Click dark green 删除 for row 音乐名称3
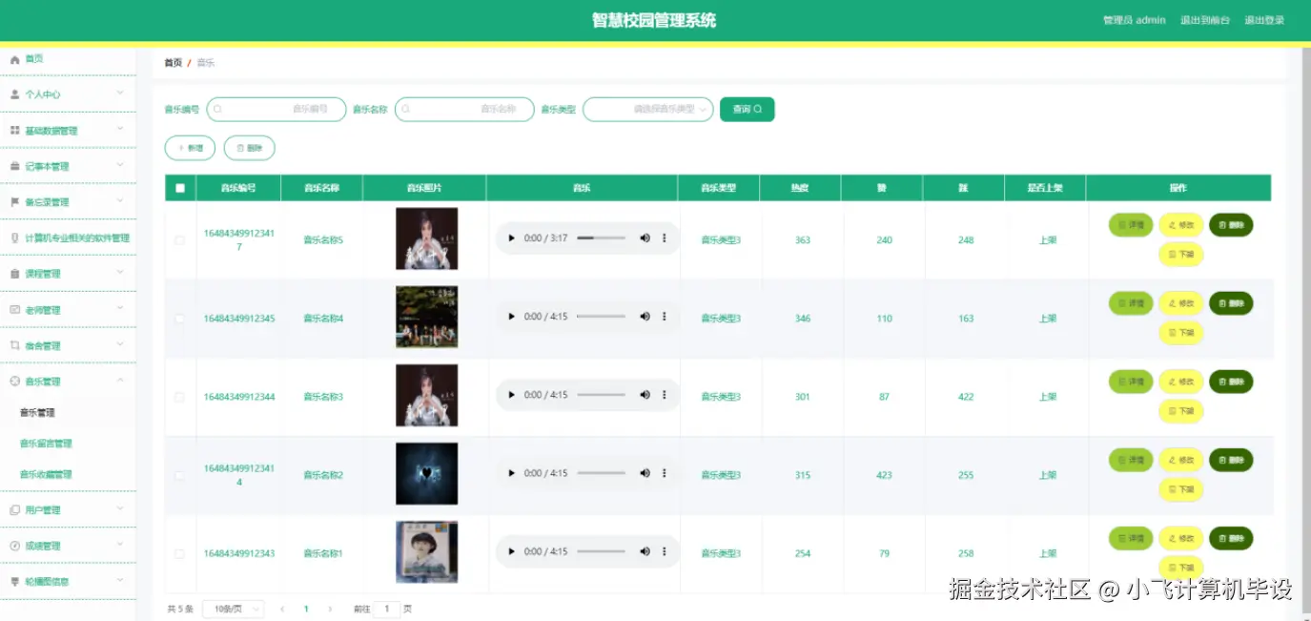The image size is (1311, 621). pos(1231,382)
